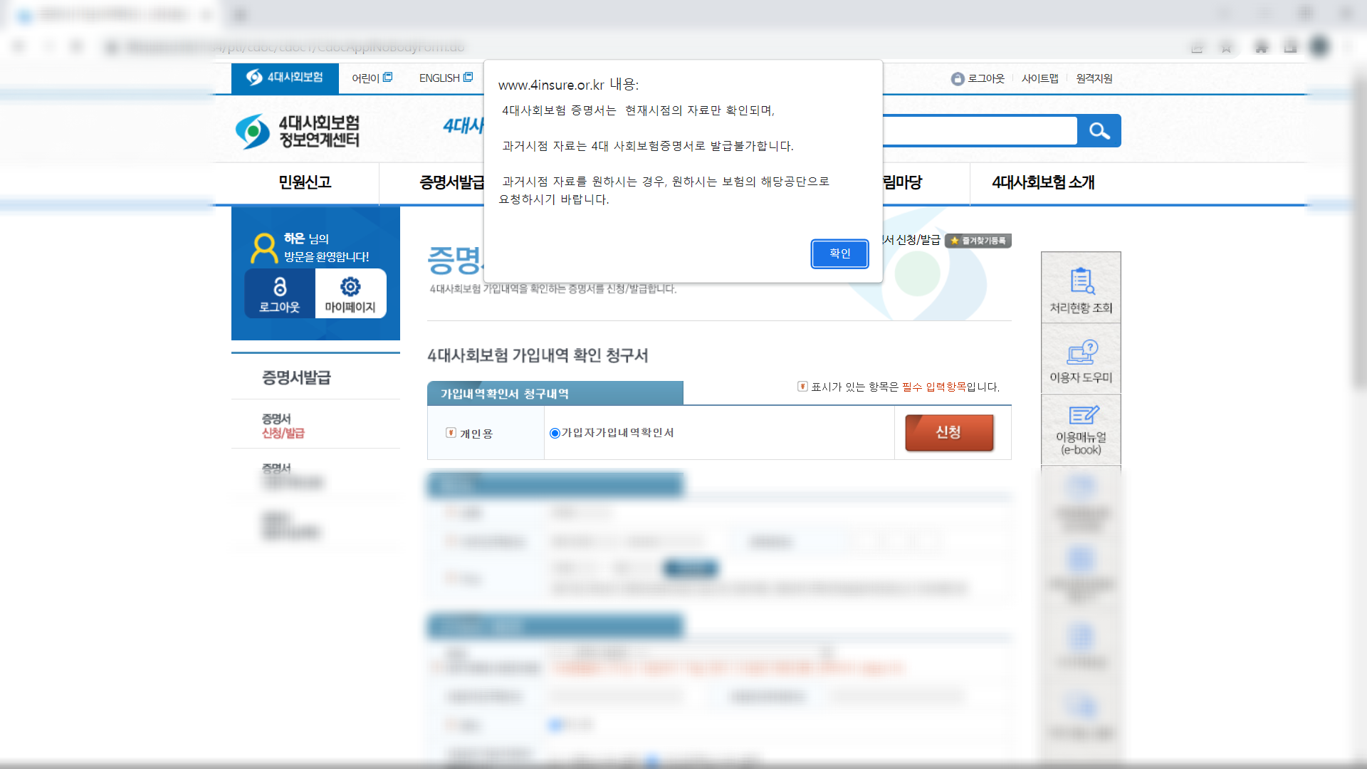1367x769 pixels.
Task: Click the orange 신청 button
Action: point(949,432)
